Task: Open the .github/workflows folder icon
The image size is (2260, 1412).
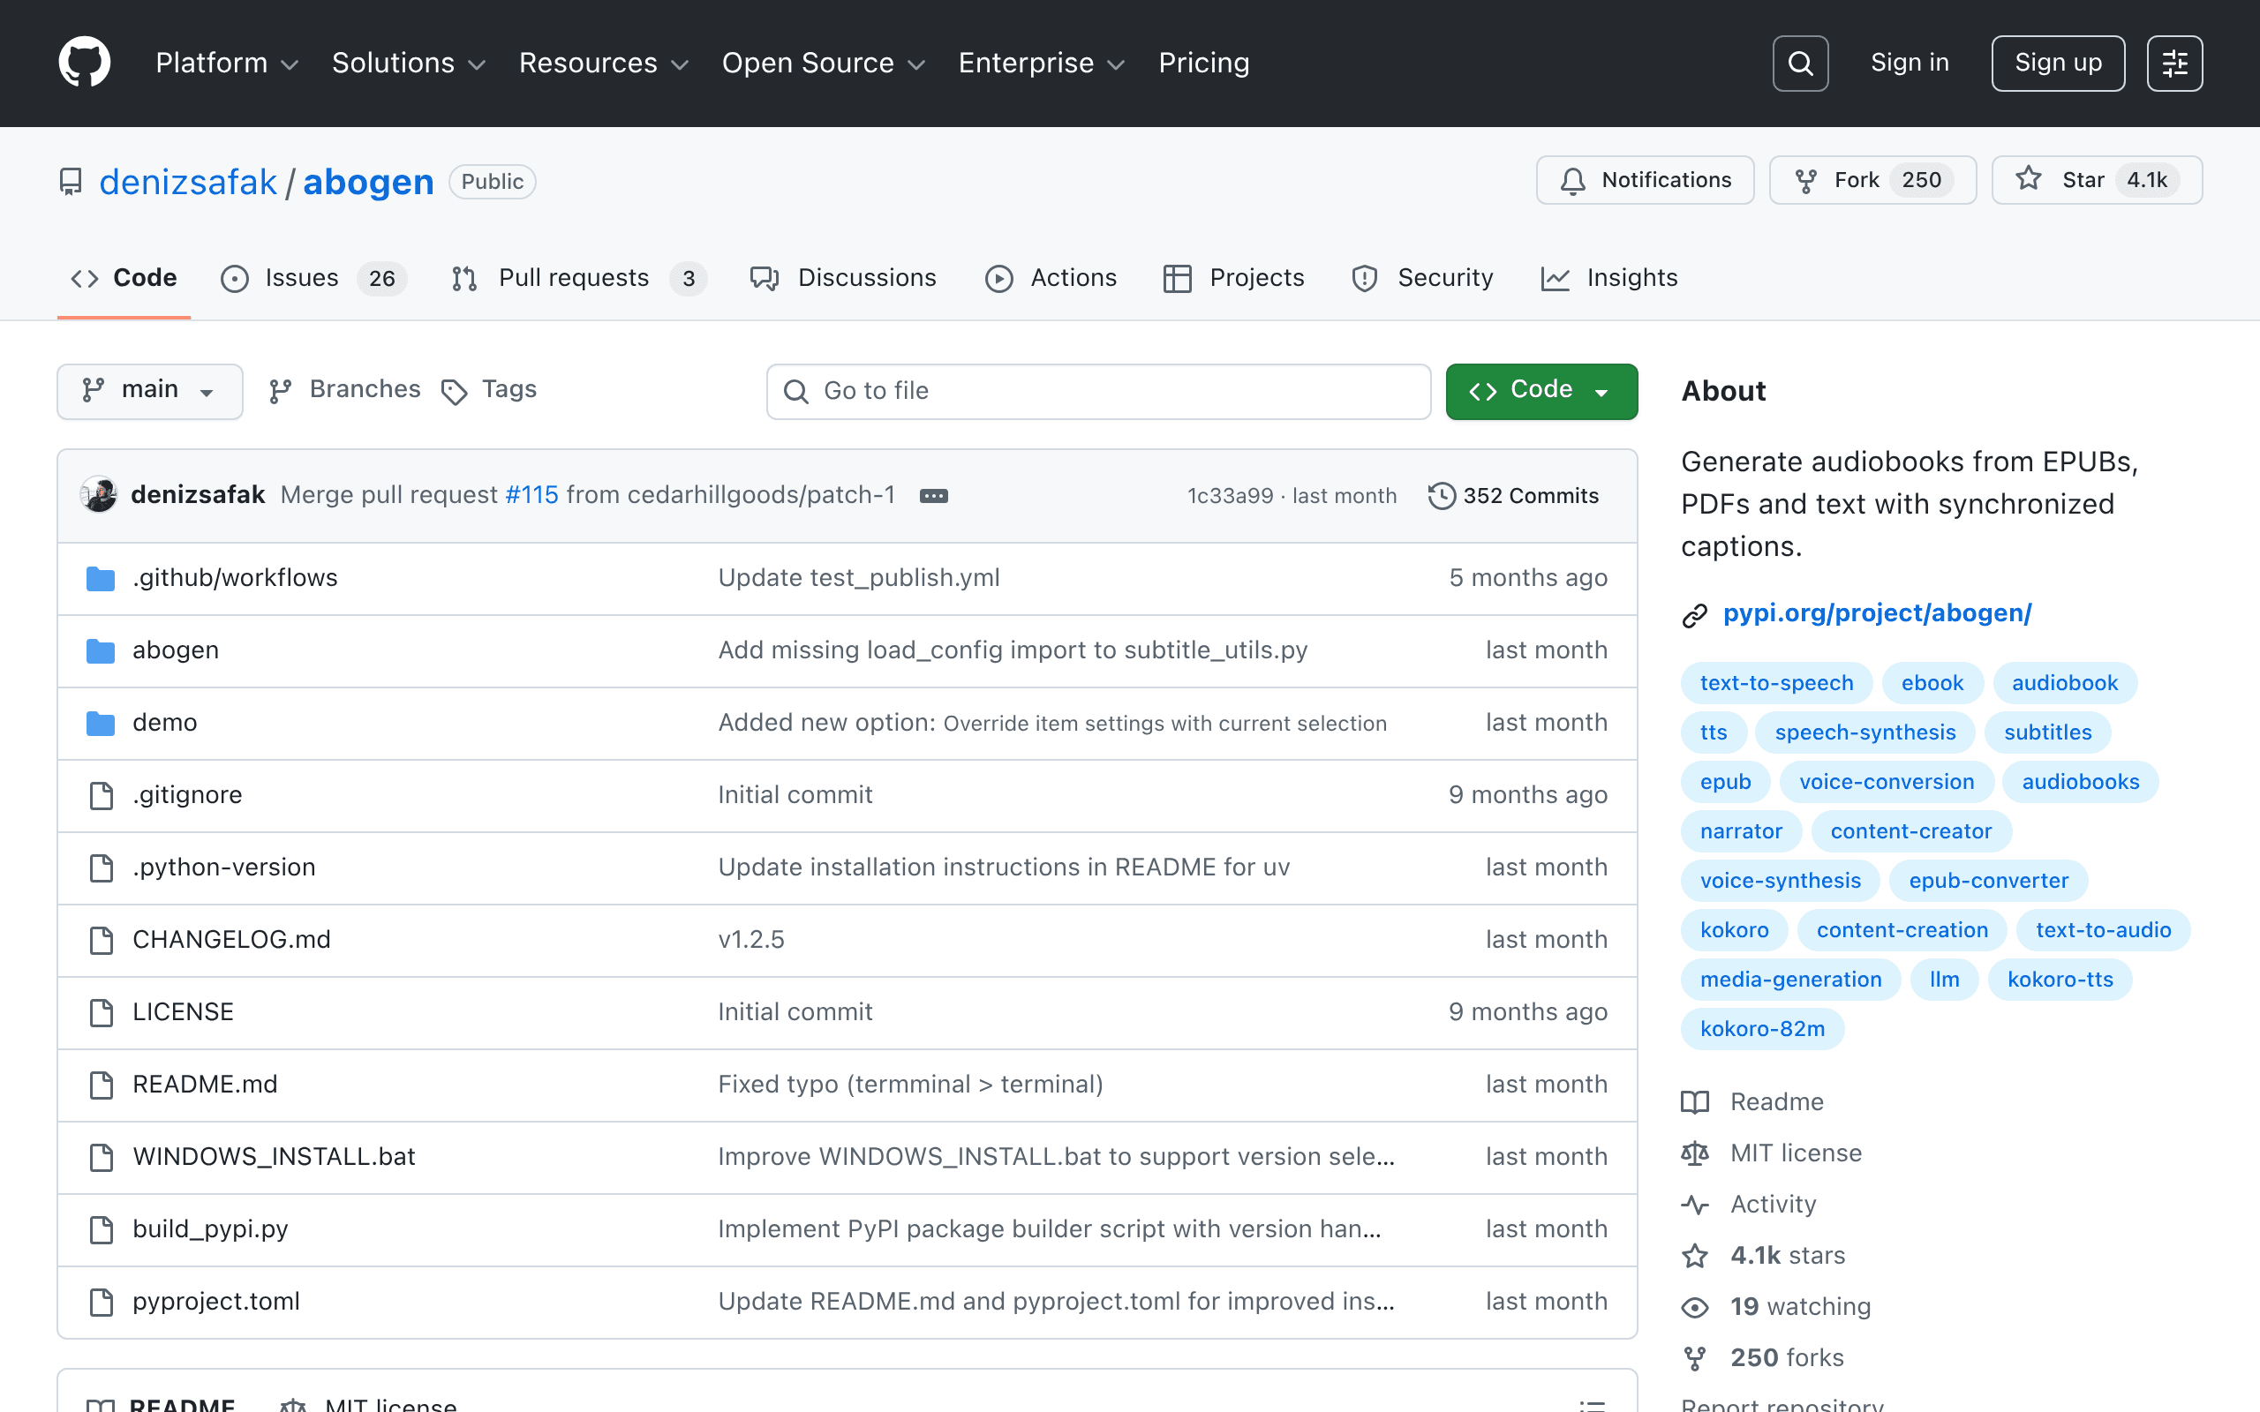Action: coord(100,578)
